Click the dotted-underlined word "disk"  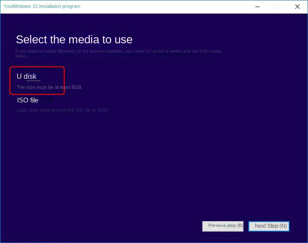[x=30, y=77]
